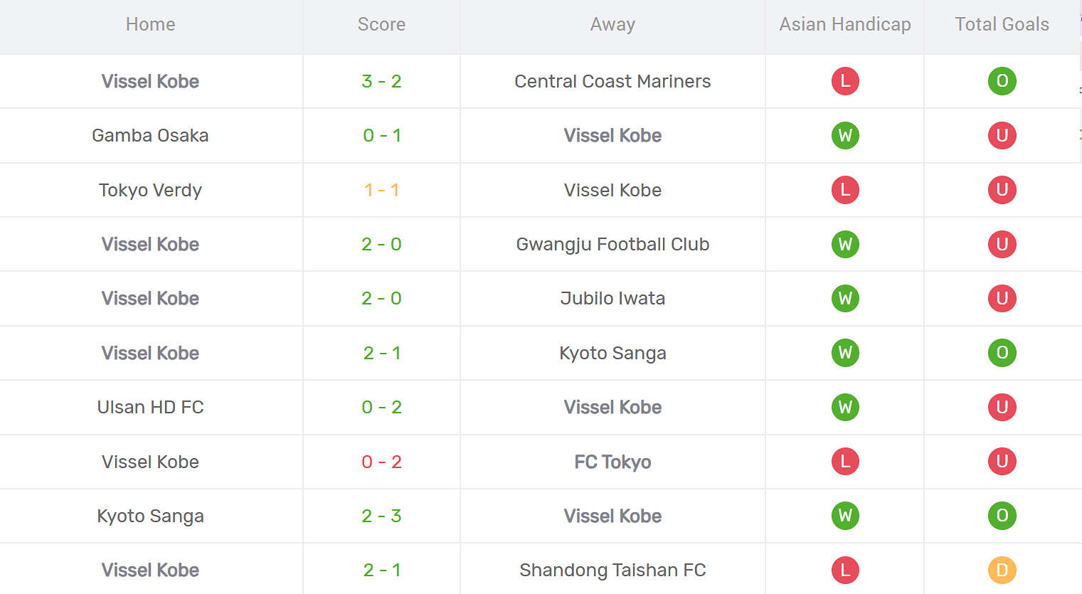This screenshot has height=594, width=1082.
Task: Open the Jubilo Iwata team link
Action: click(612, 298)
